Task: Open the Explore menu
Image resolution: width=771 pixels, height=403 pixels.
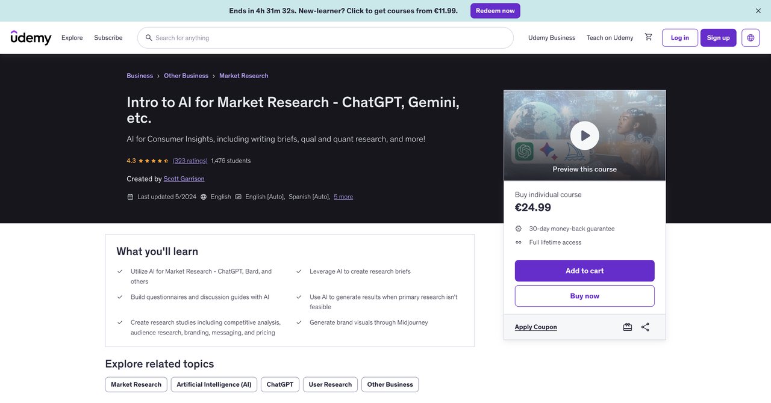Action: (72, 38)
